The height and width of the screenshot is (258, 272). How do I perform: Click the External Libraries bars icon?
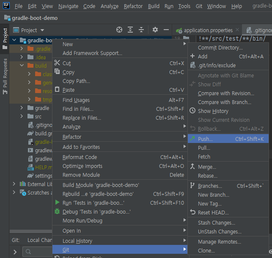pos(22,184)
